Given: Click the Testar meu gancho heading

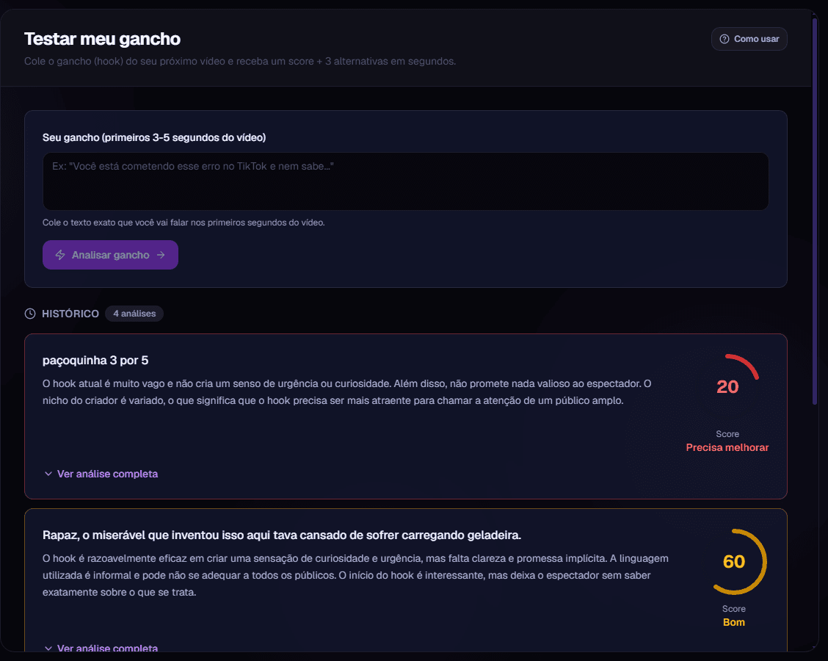Looking at the screenshot, I should point(103,39).
